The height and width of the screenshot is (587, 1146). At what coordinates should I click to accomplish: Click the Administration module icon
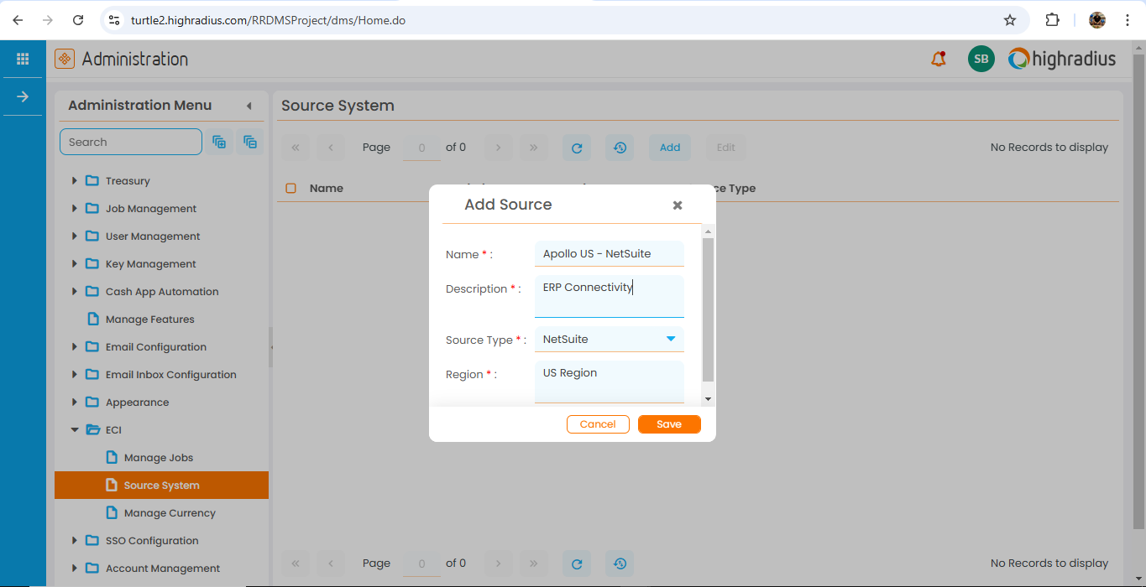(65, 59)
